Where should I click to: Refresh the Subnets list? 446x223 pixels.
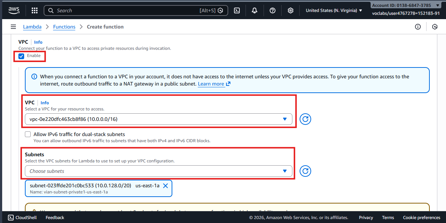point(305,171)
